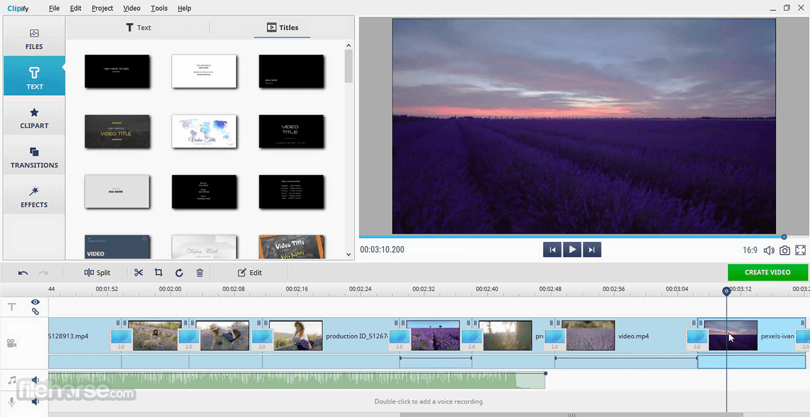Select the scissors cut tool
810x417 pixels.
pyautogui.click(x=139, y=272)
